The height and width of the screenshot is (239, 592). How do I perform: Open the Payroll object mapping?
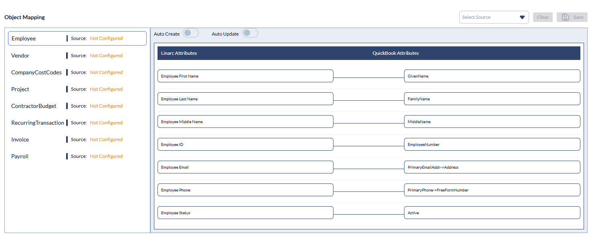pyautogui.click(x=20, y=156)
